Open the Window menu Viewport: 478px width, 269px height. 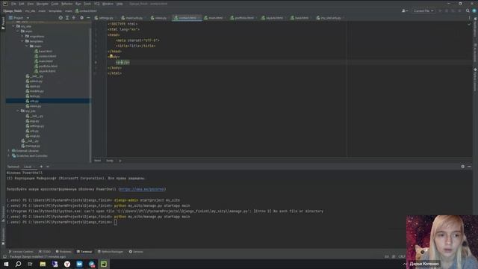108,4
